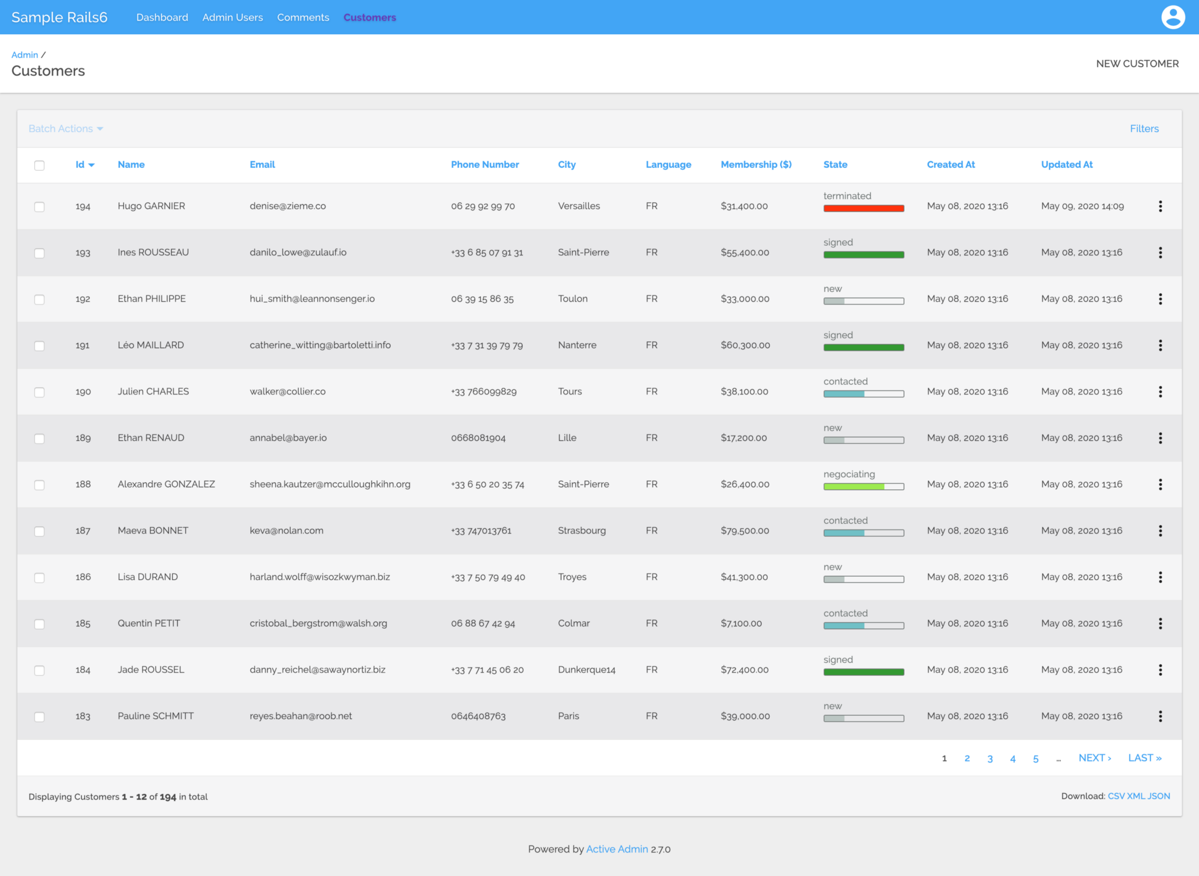This screenshot has height=876, width=1199.
Task: Open row actions for Ines ROUSSEAU
Action: click(x=1160, y=252)
